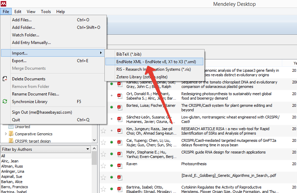Viewport: 297px width, 193px height.
Task: Choose RIS import format option
Action: [155, 69]
